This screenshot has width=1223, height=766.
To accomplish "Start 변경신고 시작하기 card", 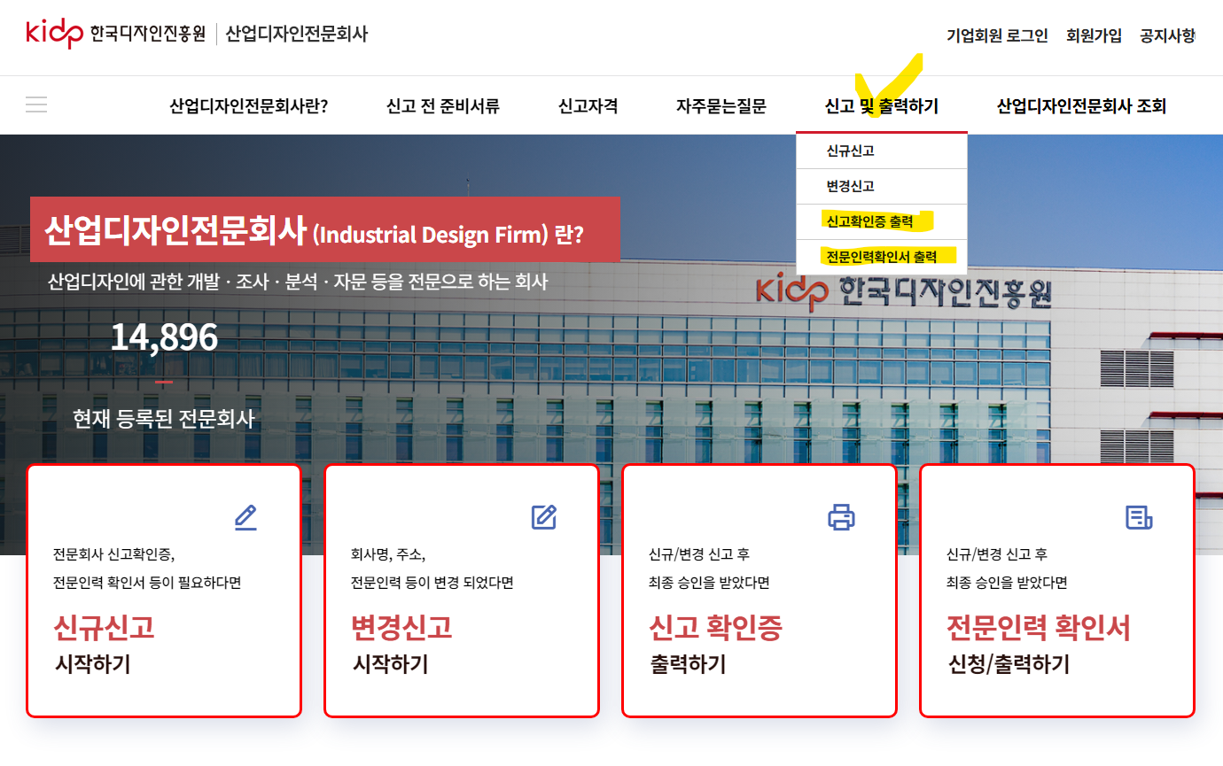I will pos(462,591).
